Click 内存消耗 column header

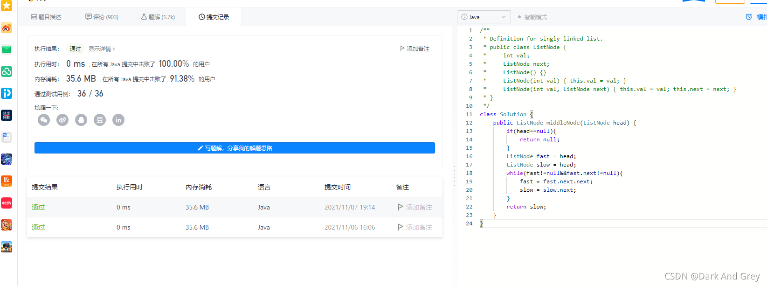(x=199, y=187)
